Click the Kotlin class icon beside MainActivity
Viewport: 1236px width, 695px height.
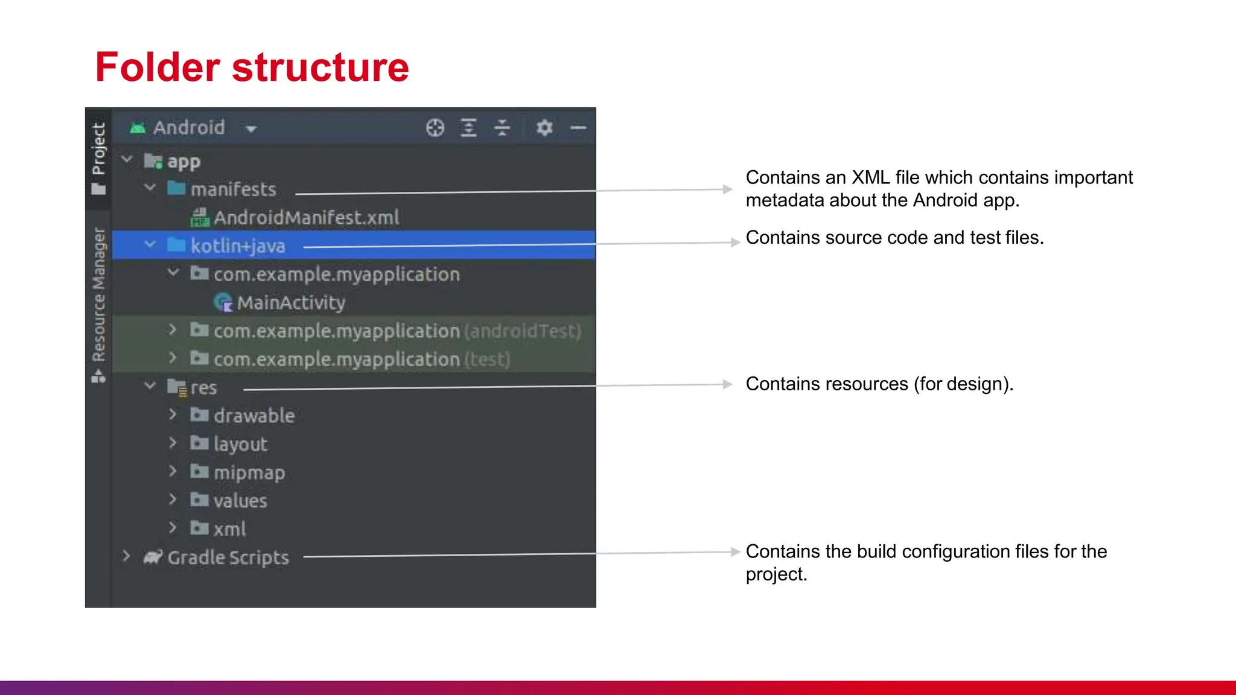coord(223,302)
